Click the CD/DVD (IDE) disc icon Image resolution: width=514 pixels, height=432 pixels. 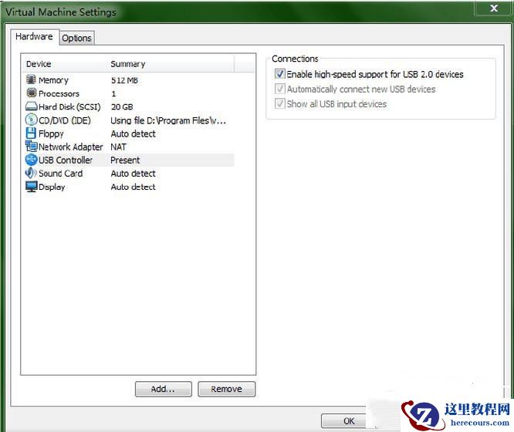31,120
